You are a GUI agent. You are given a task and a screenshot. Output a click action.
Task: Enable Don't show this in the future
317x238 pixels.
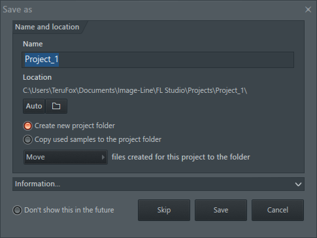17,210
